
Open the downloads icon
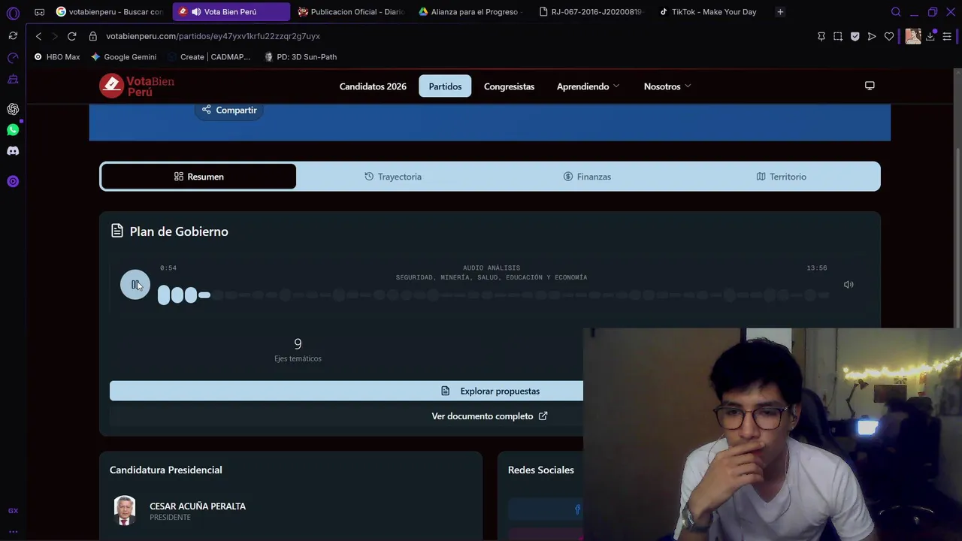pos(930,36)
